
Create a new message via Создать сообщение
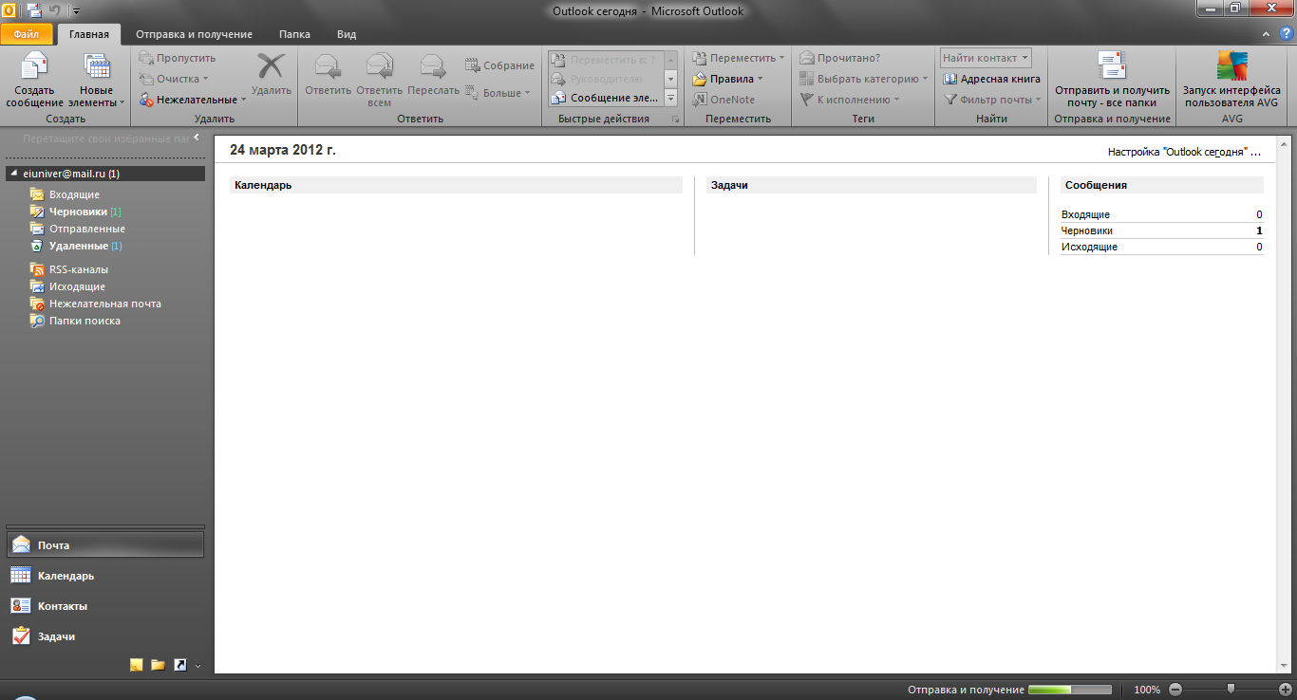34,80
